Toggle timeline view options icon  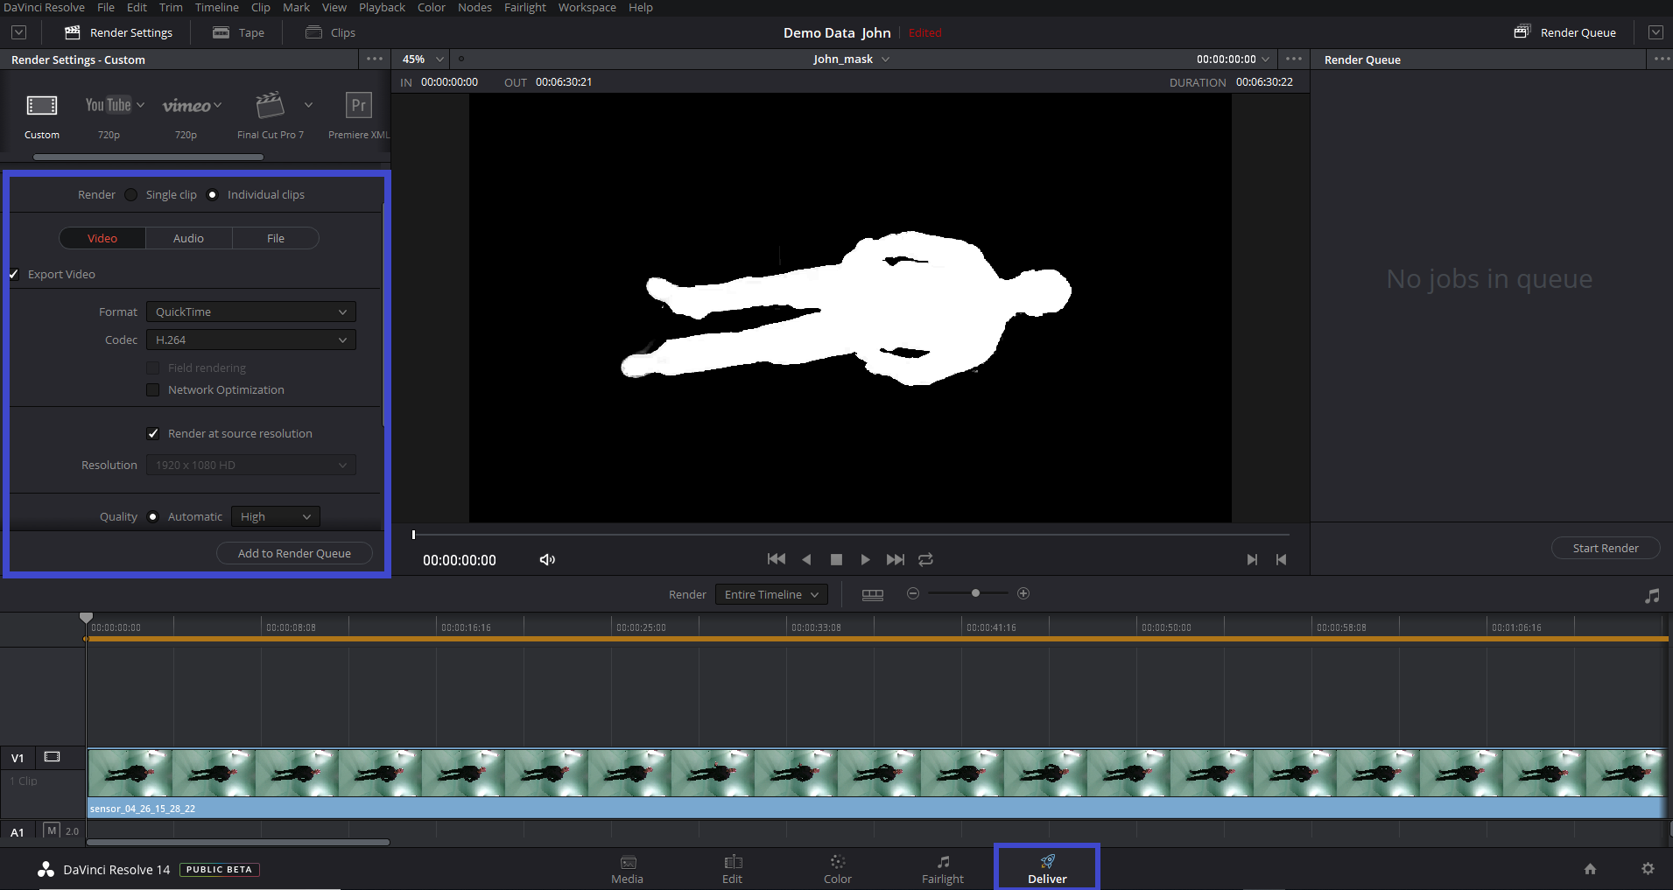click(x=873, y=594)
